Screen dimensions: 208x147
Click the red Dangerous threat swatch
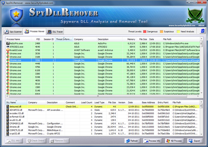point(145,32)
